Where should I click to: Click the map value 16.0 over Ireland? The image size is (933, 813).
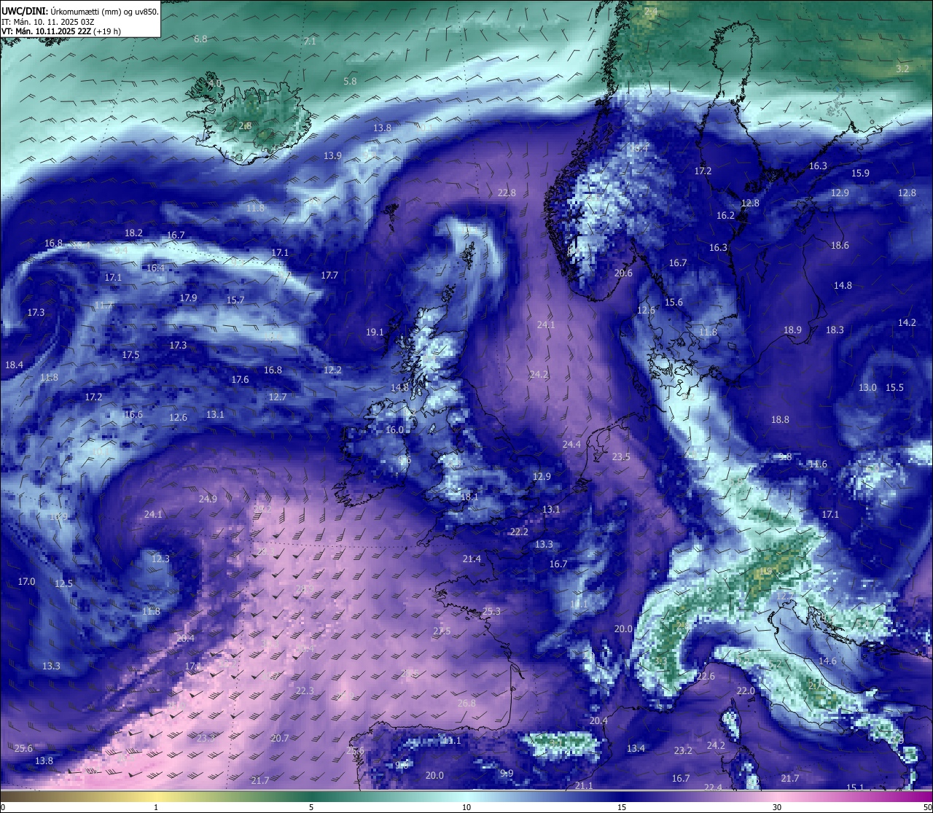tap(394, 430)
